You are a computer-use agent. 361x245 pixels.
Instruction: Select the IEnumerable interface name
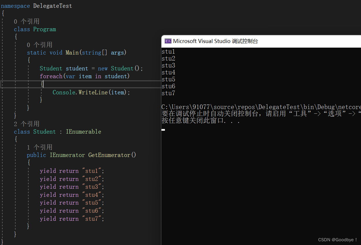point(83,132)
